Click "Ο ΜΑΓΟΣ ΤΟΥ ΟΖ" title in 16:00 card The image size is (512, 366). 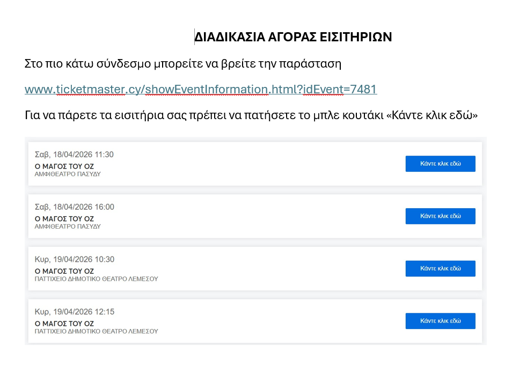pyautogui.click(x=64, y=219)
